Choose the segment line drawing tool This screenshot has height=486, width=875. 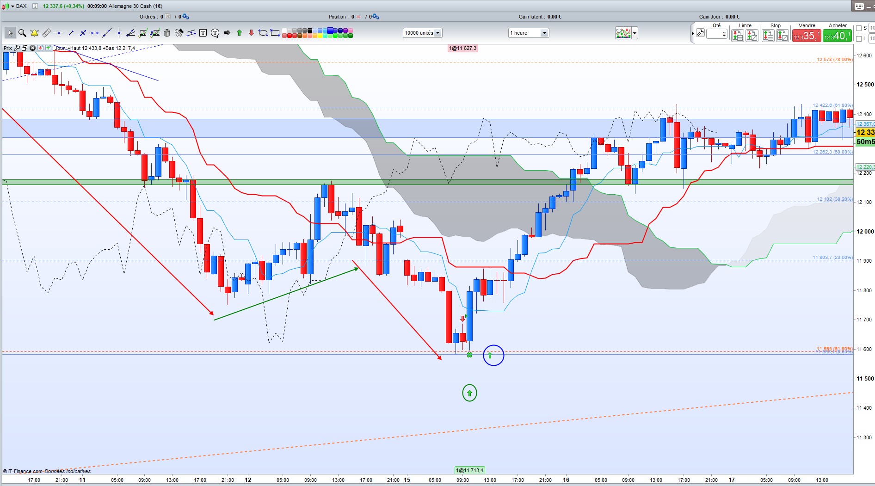pos(71,33)
